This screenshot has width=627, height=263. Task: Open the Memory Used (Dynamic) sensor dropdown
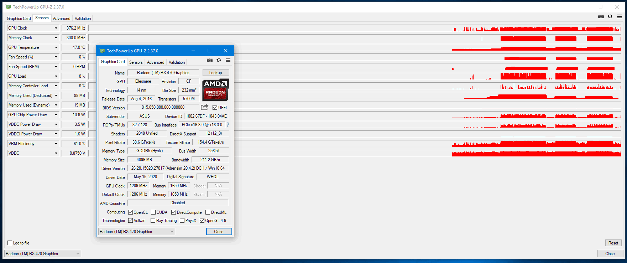(56, 105)
